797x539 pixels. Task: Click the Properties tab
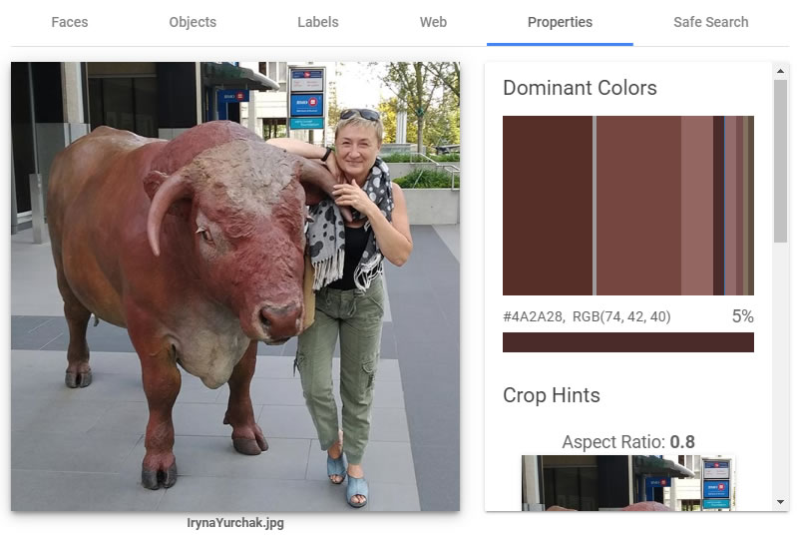[x=560, y=22]
